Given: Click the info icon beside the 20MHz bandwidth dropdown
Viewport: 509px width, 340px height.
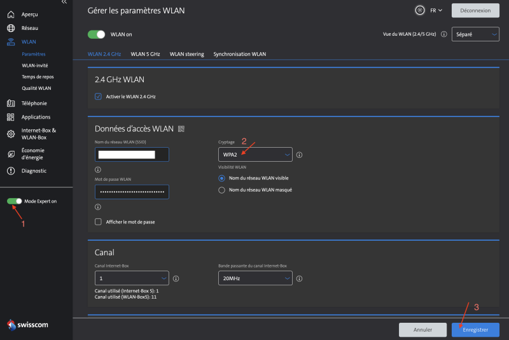Looking at the screenshot, I should coord(300,278).
